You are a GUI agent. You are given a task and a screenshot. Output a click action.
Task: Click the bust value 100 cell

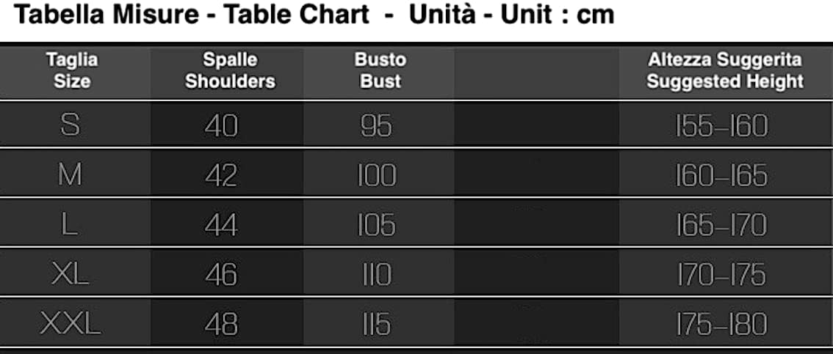click(378, 175)
